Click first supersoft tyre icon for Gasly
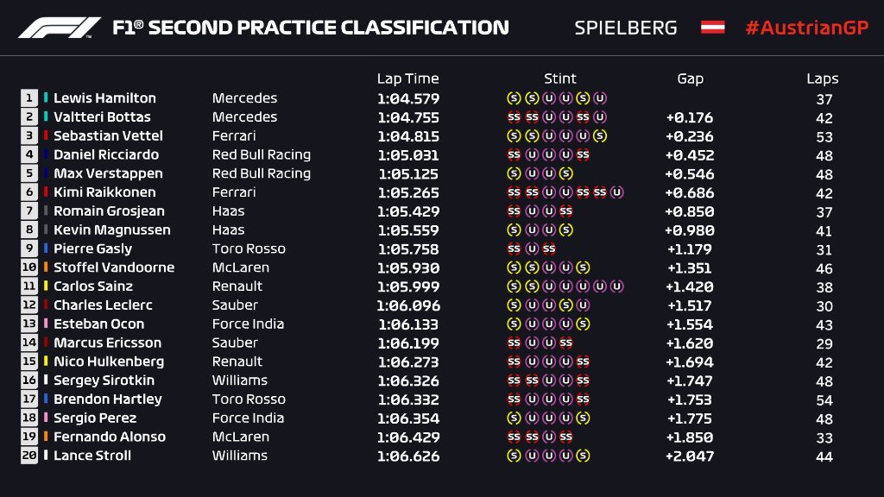The height and width of the screenshot is (497, 884). [x=514, y=248]
